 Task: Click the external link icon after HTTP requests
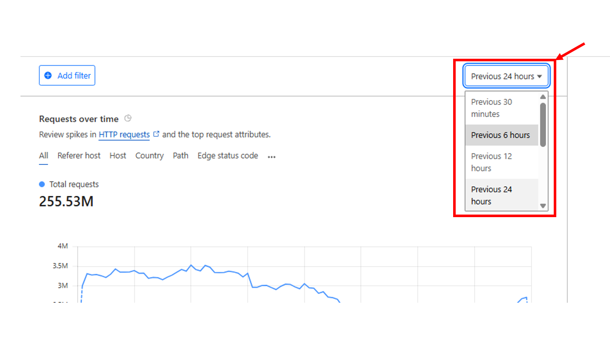tap(156, 134)
